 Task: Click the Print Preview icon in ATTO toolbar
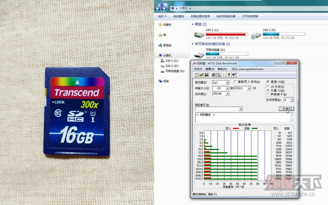218,75
